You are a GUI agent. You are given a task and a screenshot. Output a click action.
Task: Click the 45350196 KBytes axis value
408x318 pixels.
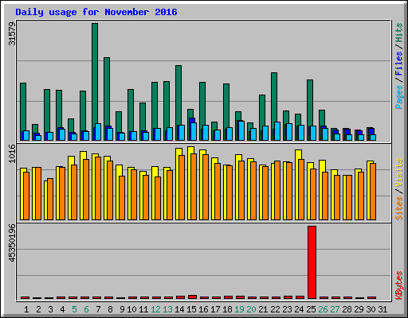pos(12,243)
